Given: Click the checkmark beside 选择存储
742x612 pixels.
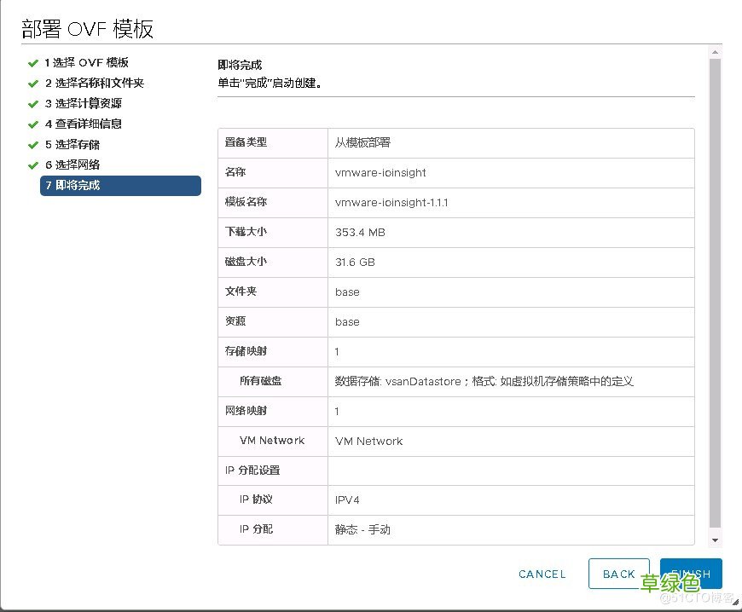Looking at the screenshot, I should [32, 144].
